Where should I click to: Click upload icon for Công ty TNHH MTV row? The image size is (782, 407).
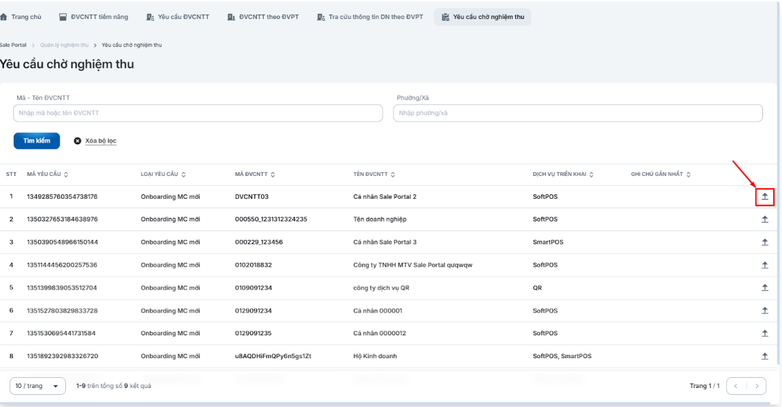coord(765,265)
